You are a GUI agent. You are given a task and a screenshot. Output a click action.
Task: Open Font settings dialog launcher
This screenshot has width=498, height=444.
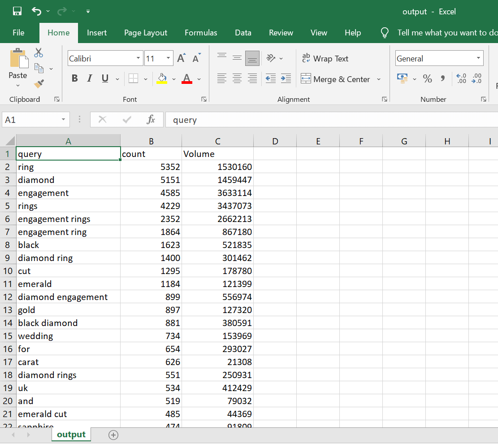point(204,100)
